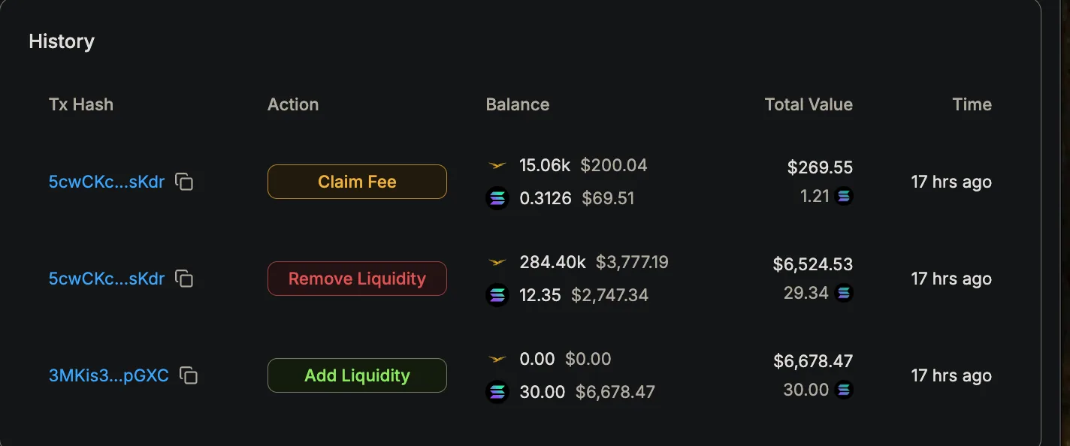
Task: Select the Tx Hash column header
Action: tap(81, 104)
